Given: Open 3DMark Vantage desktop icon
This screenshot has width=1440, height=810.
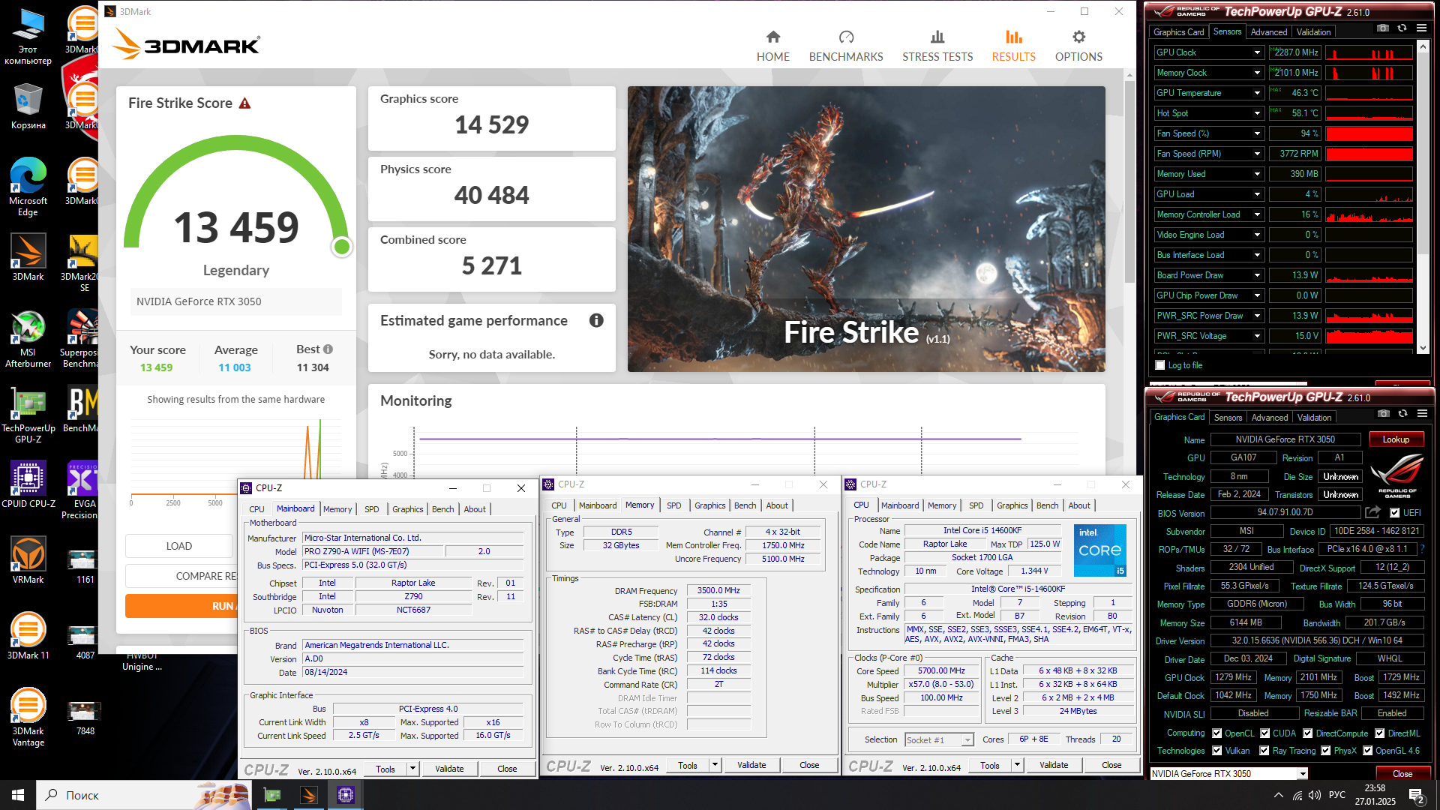Looking at the screenshot, I should coord(28,717).
